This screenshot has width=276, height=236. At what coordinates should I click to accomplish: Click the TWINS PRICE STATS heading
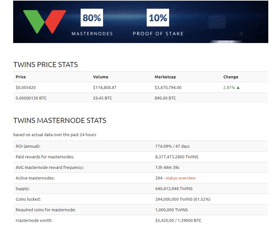(x=46, y=65)
